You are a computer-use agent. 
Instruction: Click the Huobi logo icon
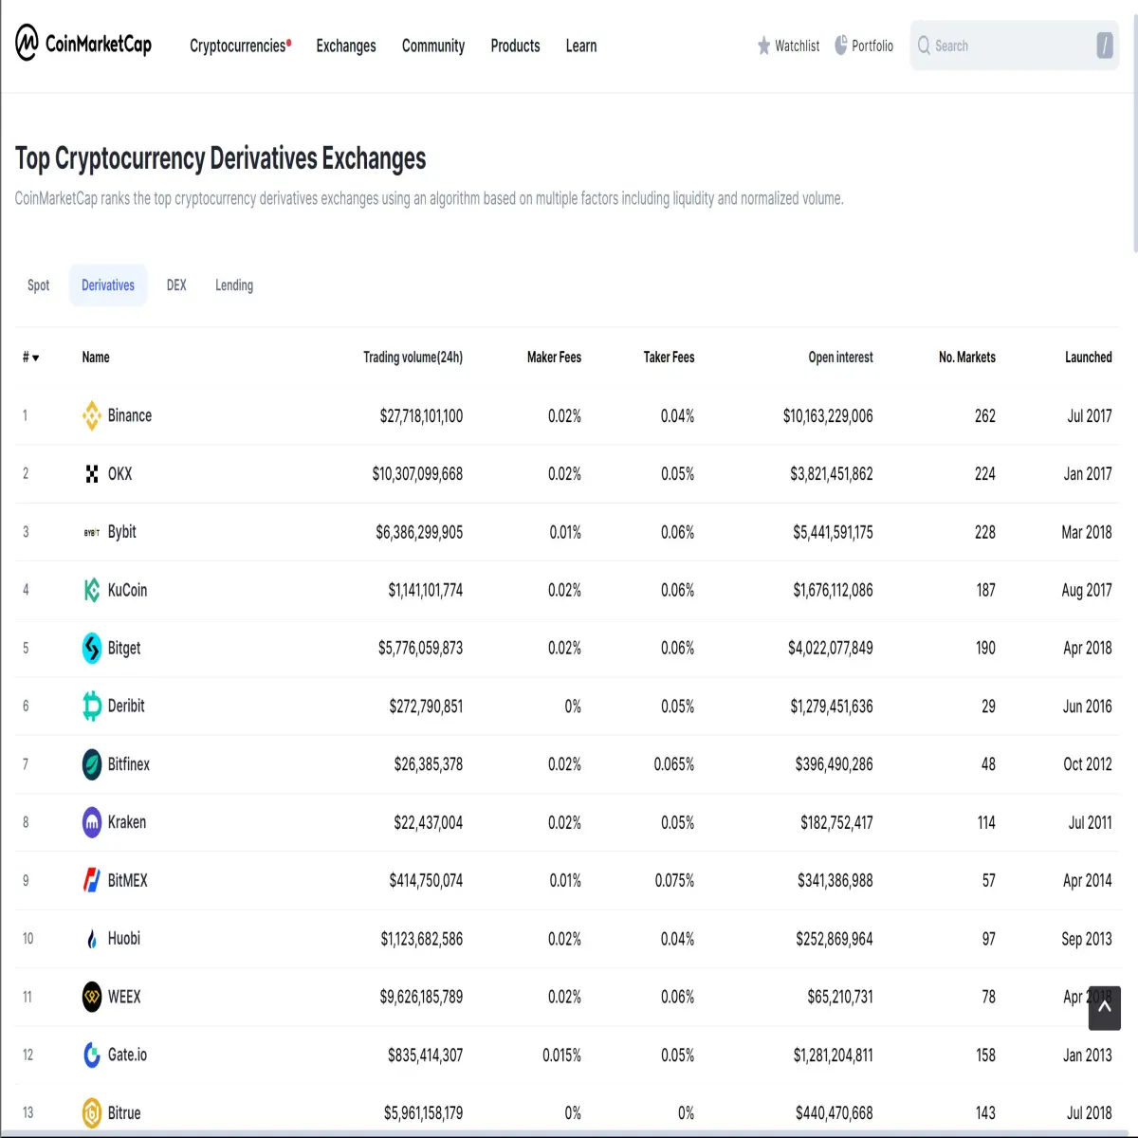click(x=92, y=939)
